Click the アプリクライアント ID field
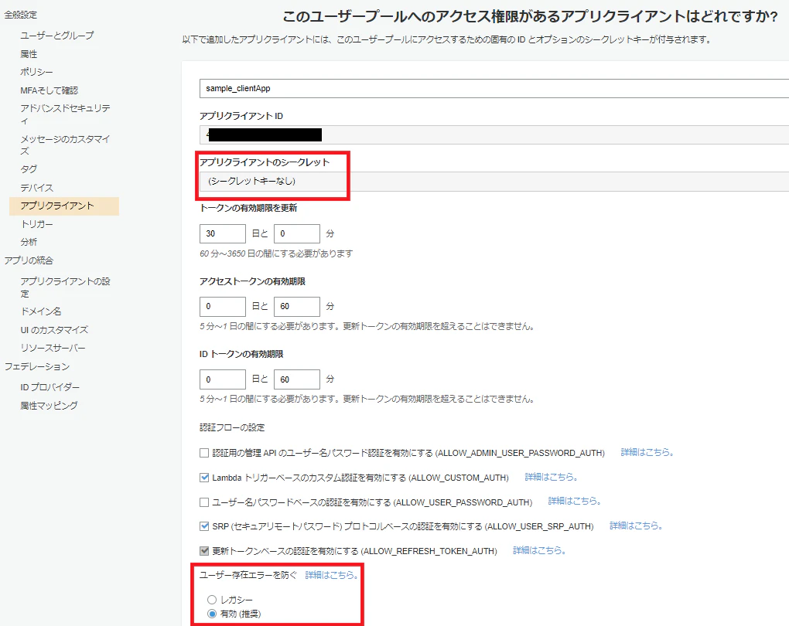This screenshot has width=789, height=626. pyautogui.click(x=494, y=134)
